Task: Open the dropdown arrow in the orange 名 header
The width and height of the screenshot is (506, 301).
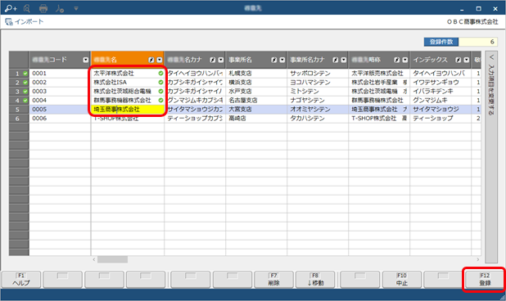Action: [160, 60]
